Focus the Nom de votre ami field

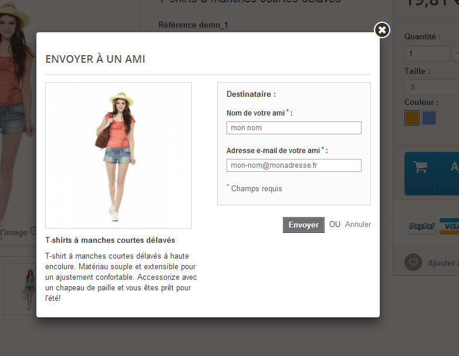[294, 128]
